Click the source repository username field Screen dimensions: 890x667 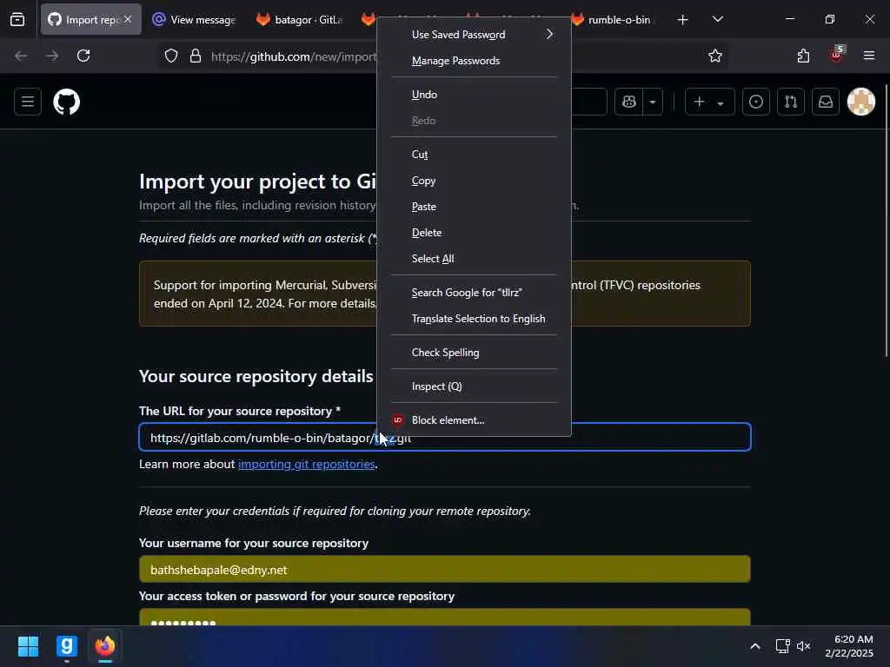coord(444,569)
